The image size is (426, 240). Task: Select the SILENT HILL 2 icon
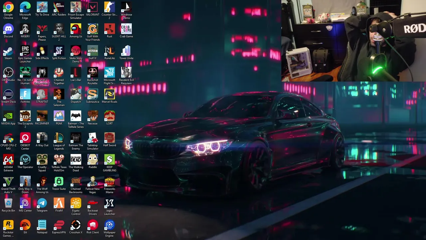click(59, 29)
